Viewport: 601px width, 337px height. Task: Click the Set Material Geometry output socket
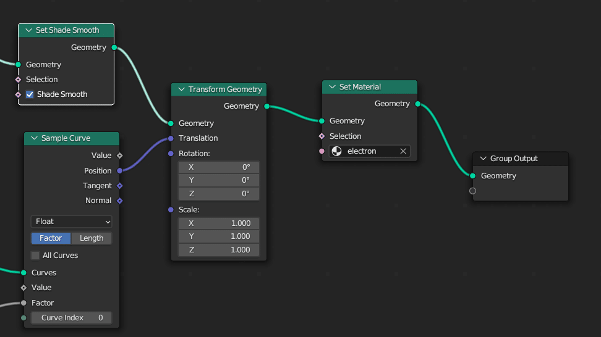[417, 104]
